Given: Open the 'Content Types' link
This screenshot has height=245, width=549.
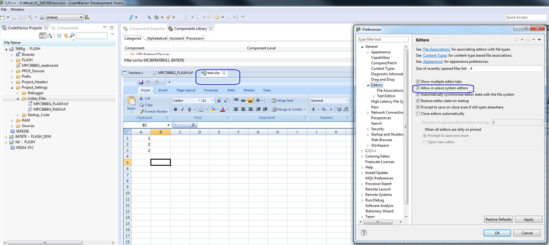Looking at the screenshot, I should click(x=435, y=56).
